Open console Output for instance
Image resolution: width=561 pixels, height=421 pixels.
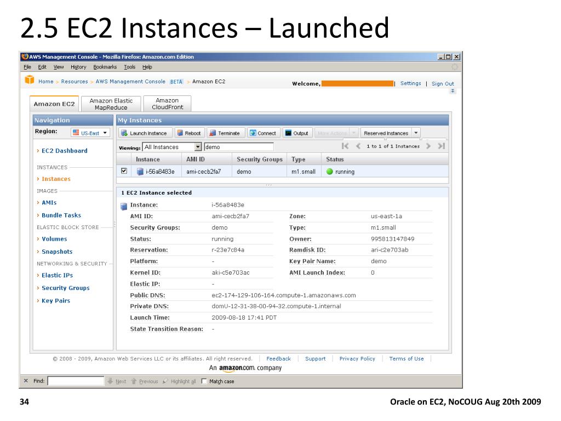click(297, 133)
